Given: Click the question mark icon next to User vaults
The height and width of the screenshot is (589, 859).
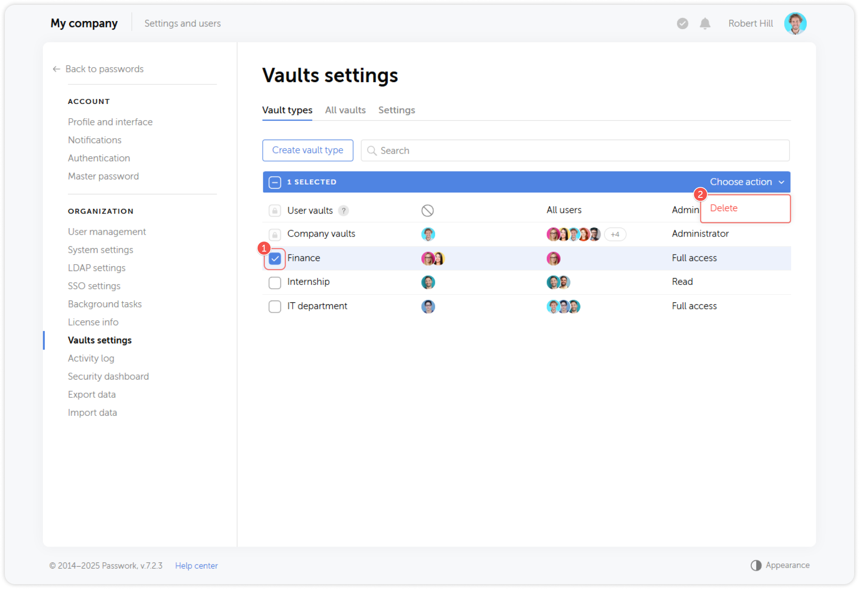Looking at the screenshot, I should [343, 210].
